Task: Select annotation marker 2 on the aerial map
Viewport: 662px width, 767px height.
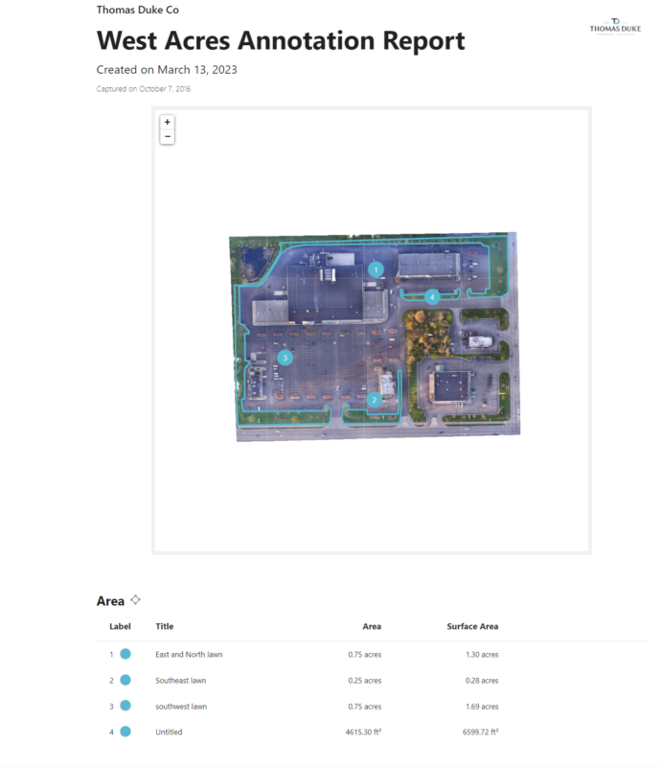Action: click(375, 399)
